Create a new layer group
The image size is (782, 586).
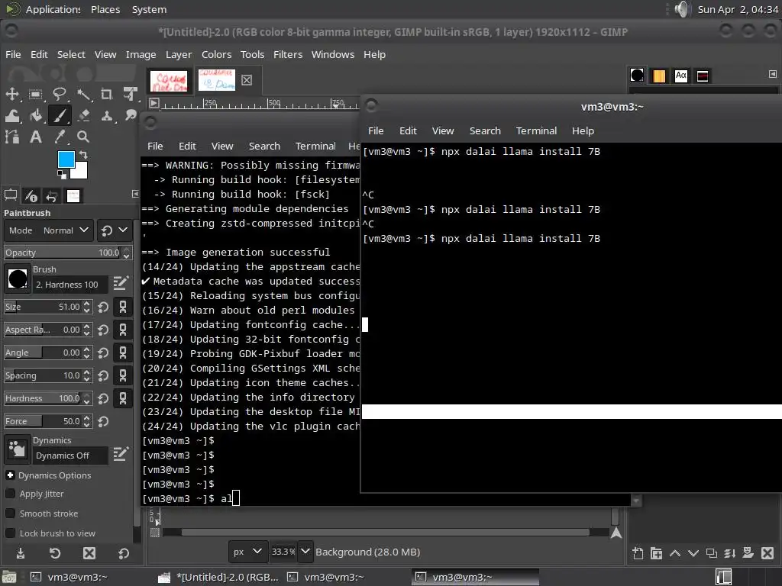[x=656, y=553]
